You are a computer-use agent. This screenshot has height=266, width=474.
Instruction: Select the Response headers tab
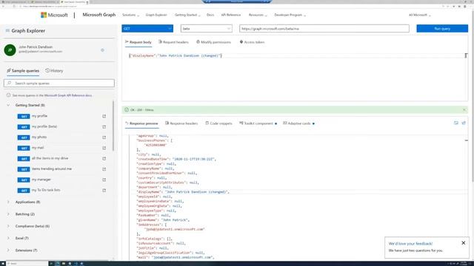[x=181, y=123]
